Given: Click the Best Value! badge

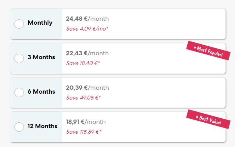Looking at the screenshot, I should pyautogui.click(x=208, y=119).
